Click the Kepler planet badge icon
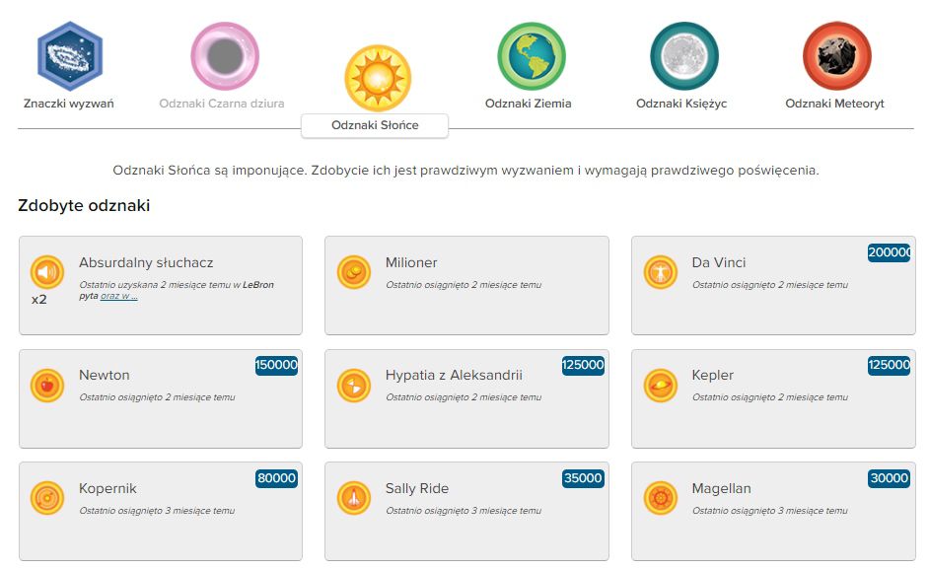This screenshot has height=569, width=929. pos(660,385)
